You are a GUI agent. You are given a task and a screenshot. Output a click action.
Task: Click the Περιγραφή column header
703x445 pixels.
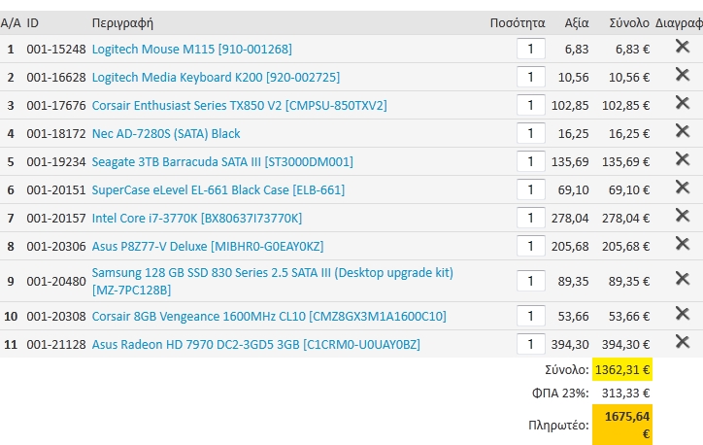(122, 23)
